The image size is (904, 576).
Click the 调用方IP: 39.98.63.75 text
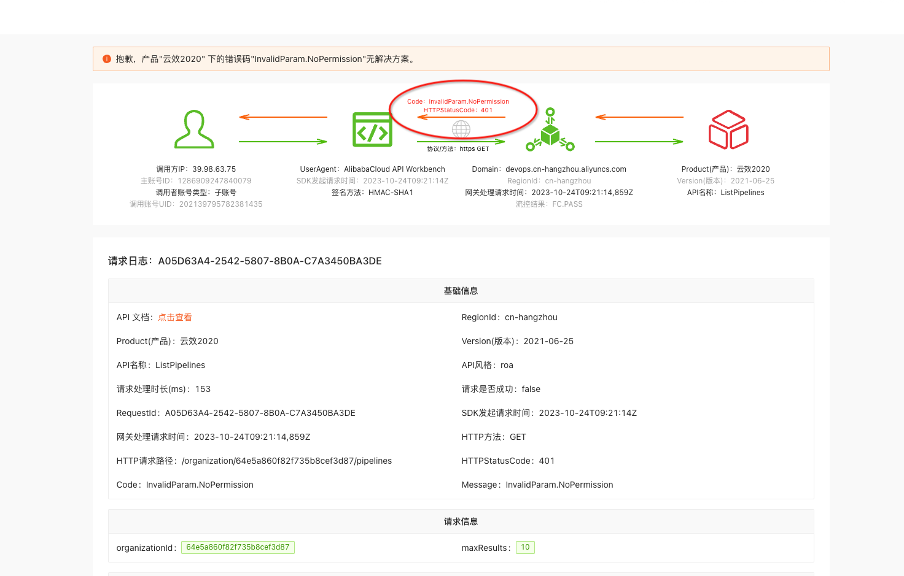pos(196,169)
